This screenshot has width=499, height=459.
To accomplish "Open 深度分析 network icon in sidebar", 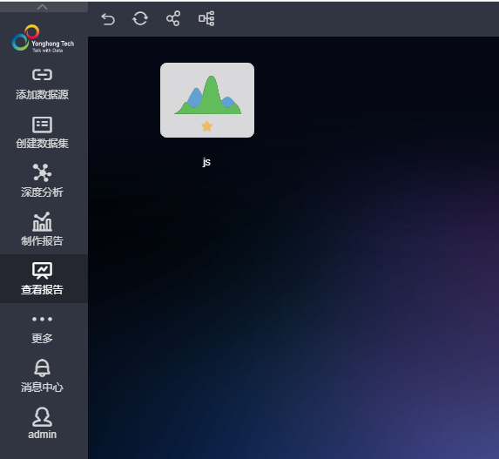I will 42,172.
